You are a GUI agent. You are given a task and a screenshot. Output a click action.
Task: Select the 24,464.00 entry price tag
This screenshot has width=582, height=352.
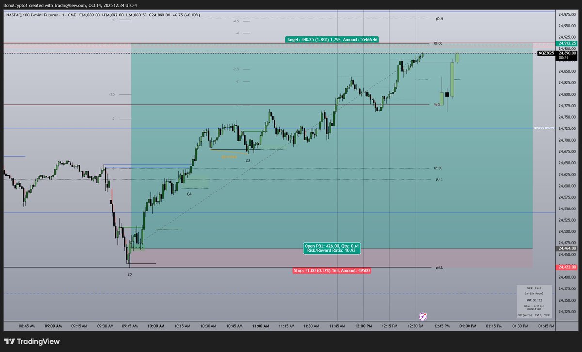coord(567,248)
